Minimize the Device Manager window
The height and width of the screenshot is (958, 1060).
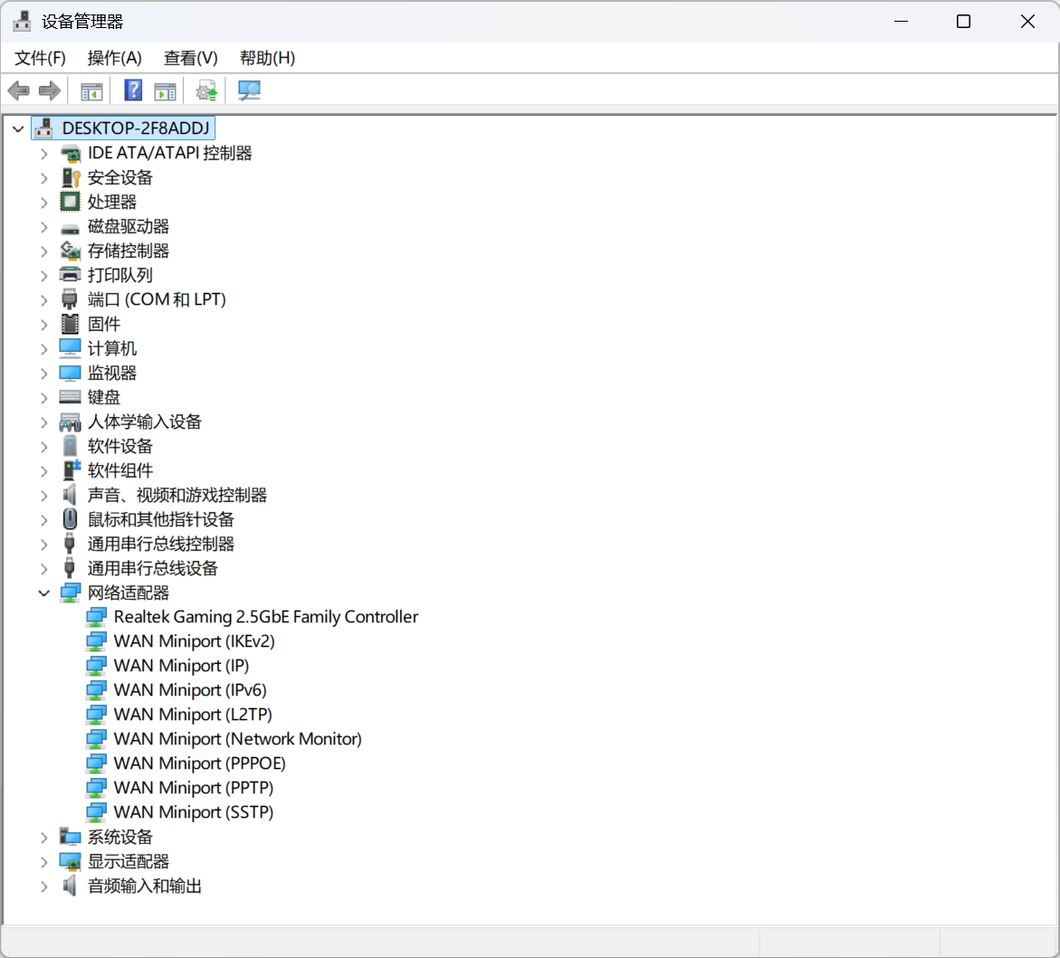tap(901, 22)
